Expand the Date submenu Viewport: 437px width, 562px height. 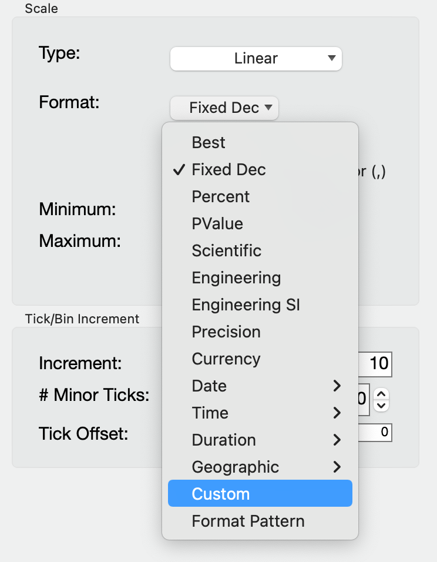pos(209,386)
